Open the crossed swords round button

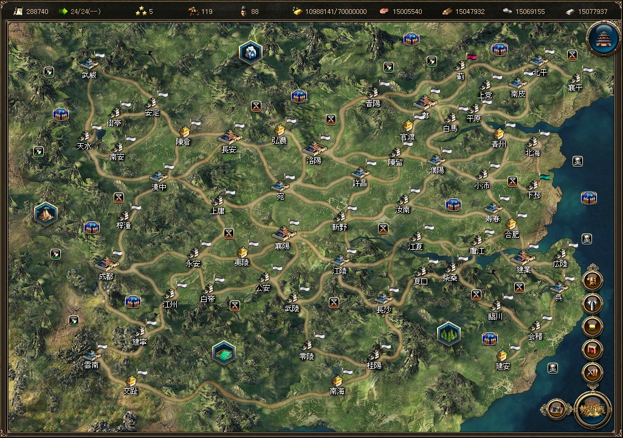pos(593,372)
